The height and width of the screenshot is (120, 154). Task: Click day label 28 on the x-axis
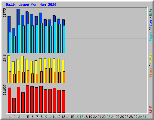point(131,117)
